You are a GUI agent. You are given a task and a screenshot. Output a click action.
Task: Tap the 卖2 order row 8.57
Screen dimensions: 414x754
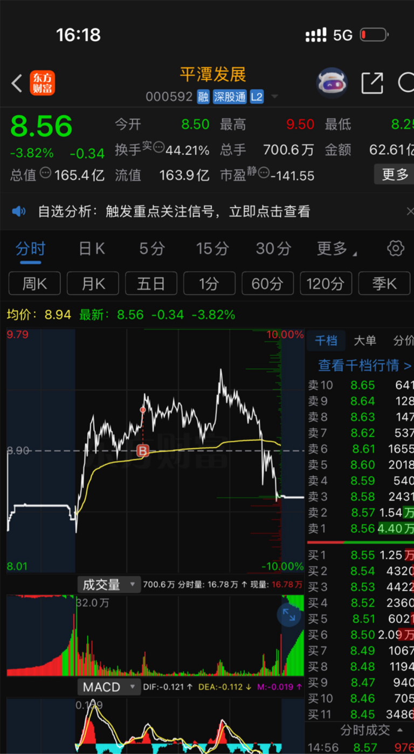point(361,513)
